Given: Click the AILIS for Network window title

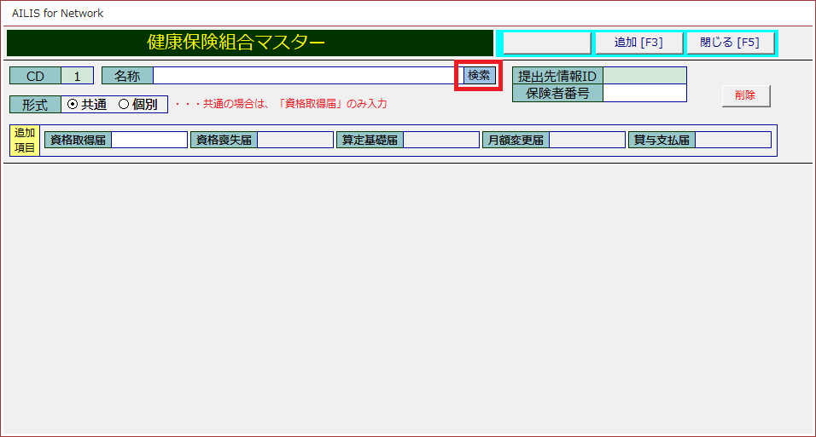Looking at the screenshot, I should pos(57,14).
